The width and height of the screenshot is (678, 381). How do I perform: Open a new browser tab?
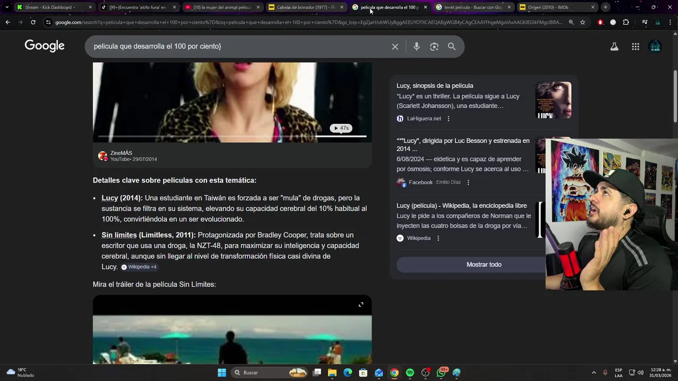click(x=605, y=7)
